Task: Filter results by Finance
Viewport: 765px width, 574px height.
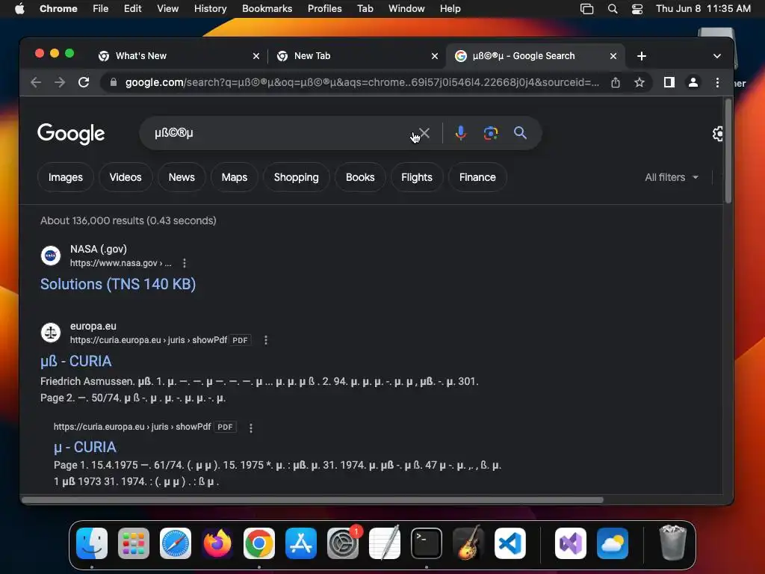Action: point(477,177)
